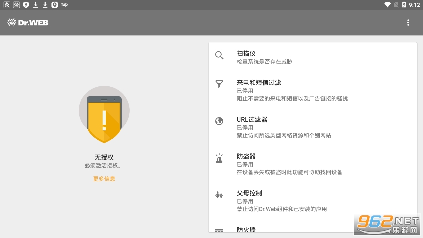423x238 pixels.
Task: Tap 检查系统是否存在威胁 description
Action: tap(264, 62)
